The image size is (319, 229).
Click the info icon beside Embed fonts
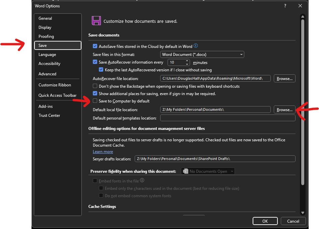point(142,180)
